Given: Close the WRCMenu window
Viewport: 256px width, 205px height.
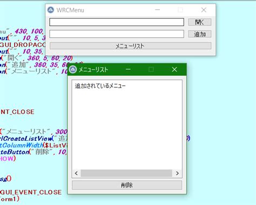Looking at the screenshot, I should [x=204, y=10].
